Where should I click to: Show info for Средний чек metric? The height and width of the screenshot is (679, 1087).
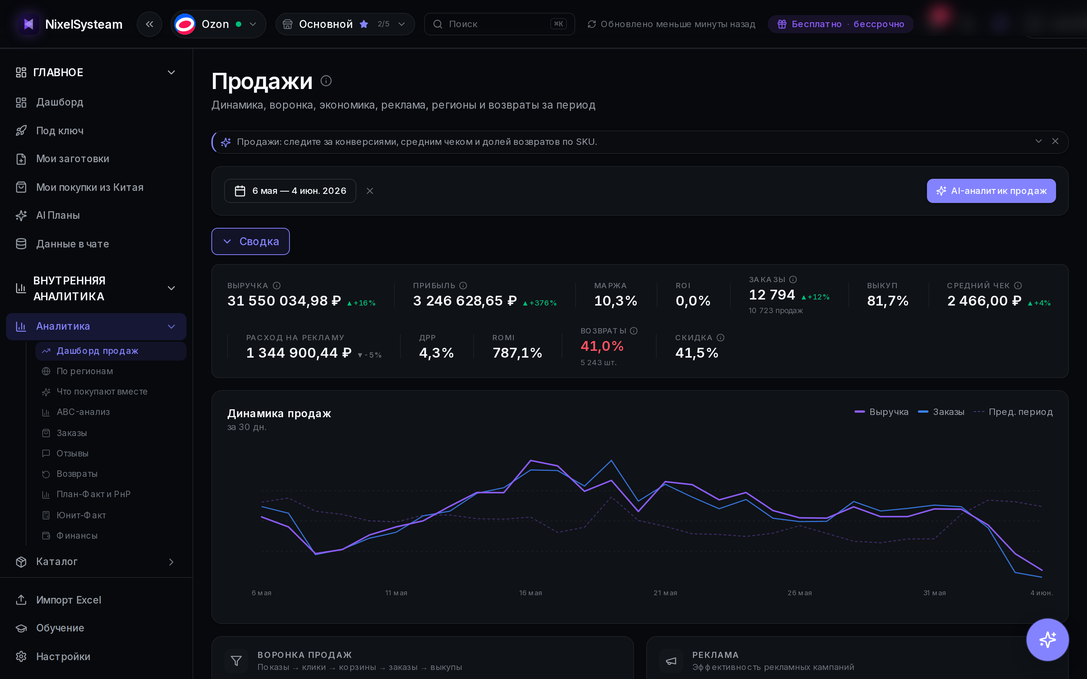pyautogui.click(x=1018, y=286)
